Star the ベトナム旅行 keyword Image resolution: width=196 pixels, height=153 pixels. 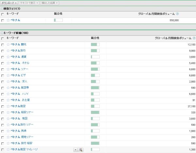pyautogui.click(x=8, y=51)
